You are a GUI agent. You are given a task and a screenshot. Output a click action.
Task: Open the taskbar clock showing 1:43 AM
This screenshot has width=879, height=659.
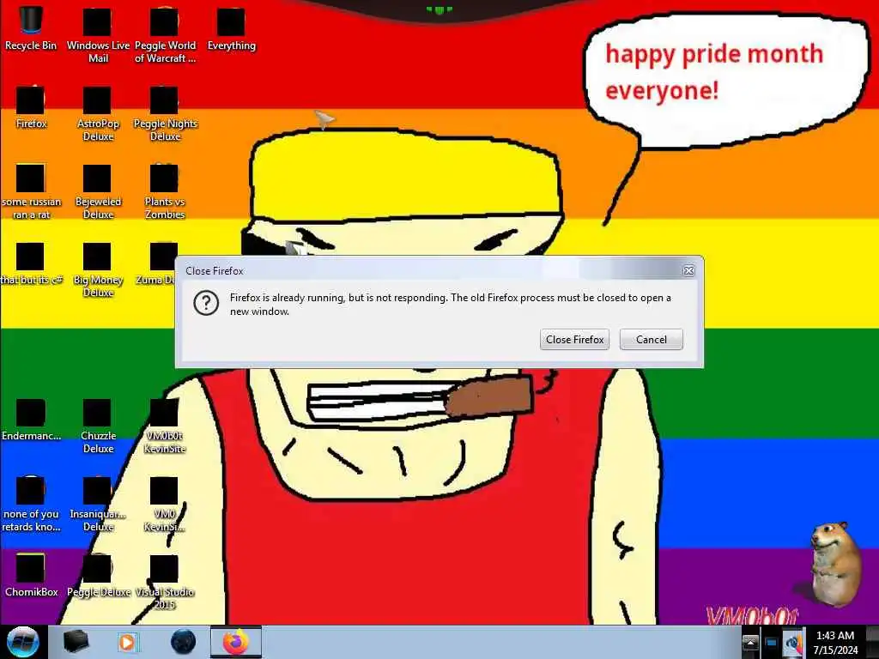tap(835, 643)
